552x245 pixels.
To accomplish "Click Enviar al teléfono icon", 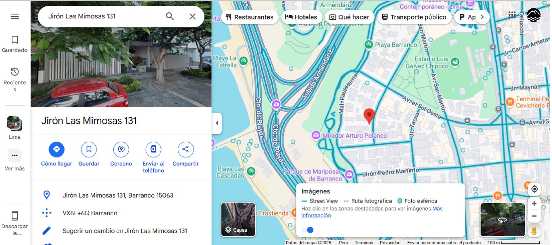I will tap(153, 149).
